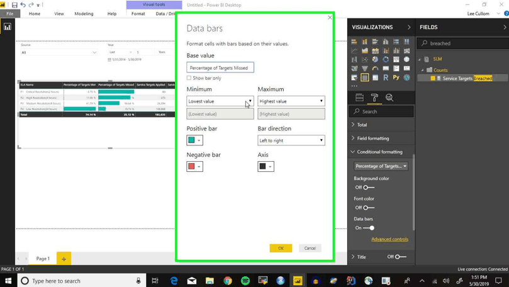Open the Help ribbon tab
This screenshot has height=287, width=509.
tap(112, 14)
